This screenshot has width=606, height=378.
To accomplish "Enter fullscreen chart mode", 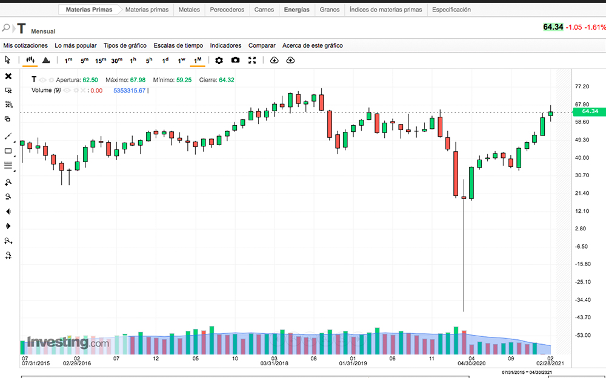I will [x=252, y=60].
